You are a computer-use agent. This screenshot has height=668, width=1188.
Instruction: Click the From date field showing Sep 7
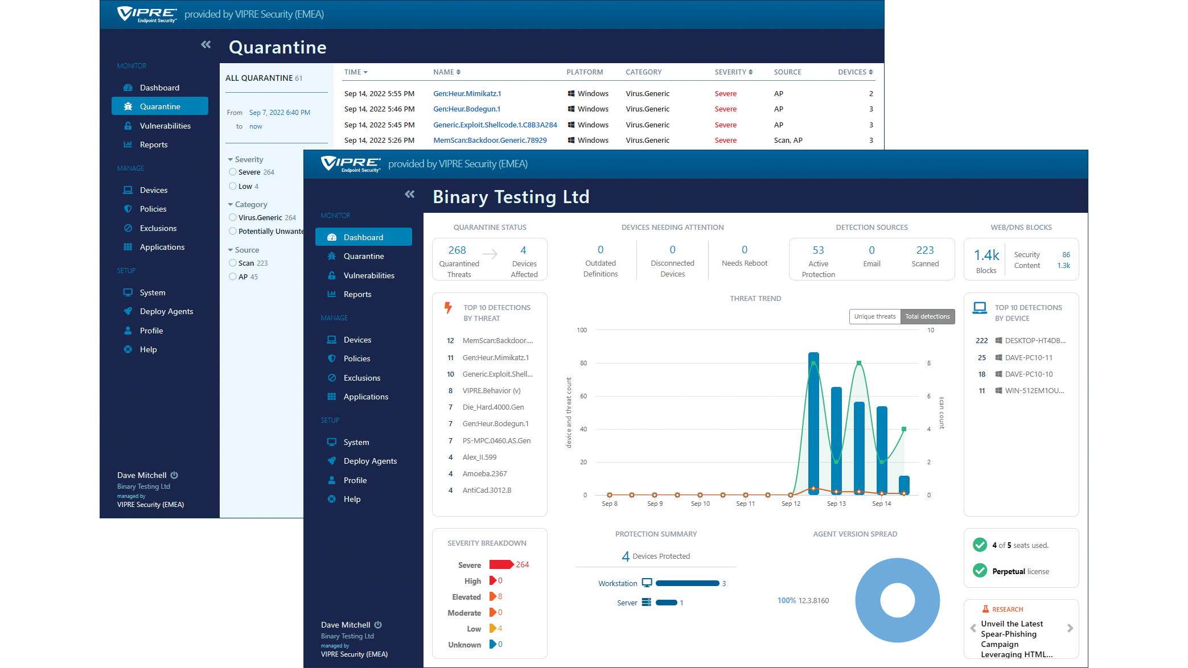(x=279, y=112)
